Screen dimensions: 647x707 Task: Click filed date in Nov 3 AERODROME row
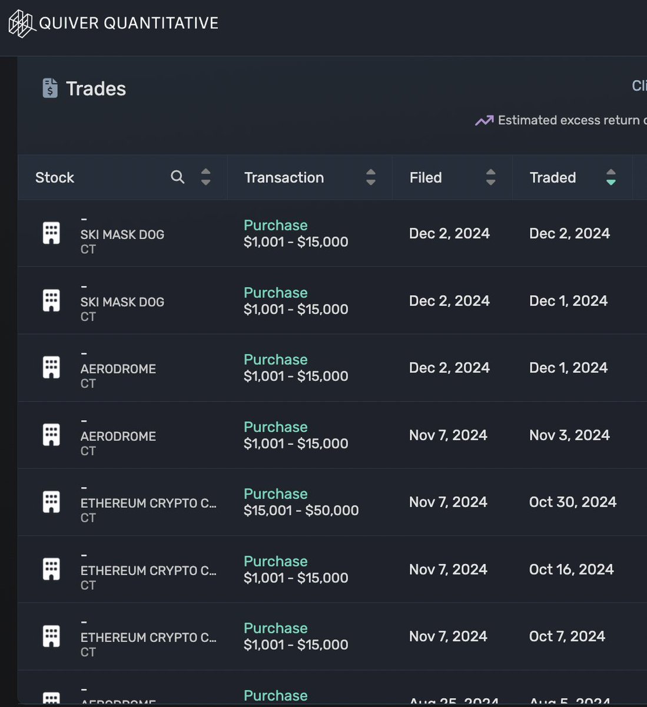click(448, 435)
